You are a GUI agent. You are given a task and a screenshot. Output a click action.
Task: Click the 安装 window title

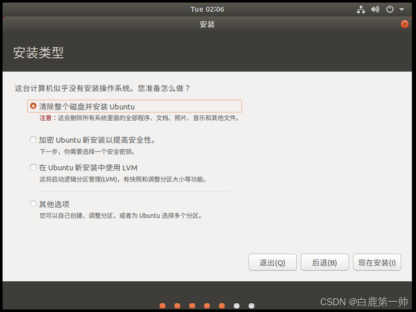207,25
